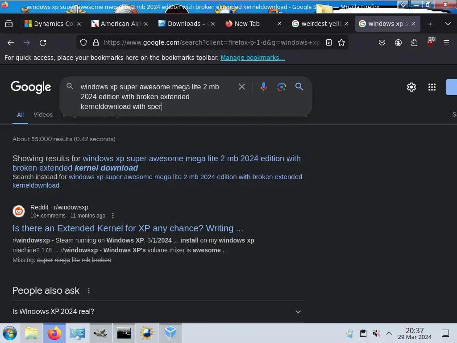Close the Downloads tab
Screen dimensions: 457x343
point(213,24)
